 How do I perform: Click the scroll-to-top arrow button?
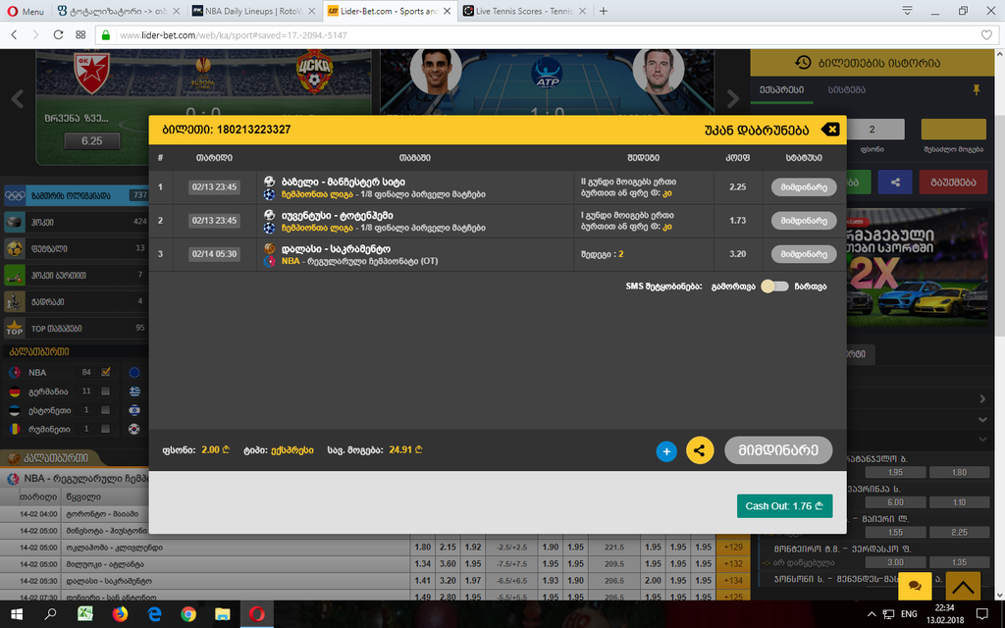point(963,586)
